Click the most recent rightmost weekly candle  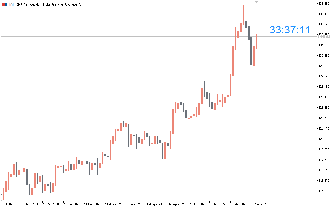pos(257,42)
